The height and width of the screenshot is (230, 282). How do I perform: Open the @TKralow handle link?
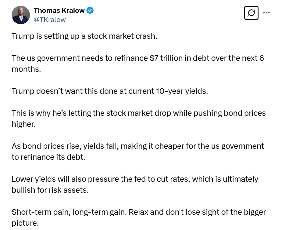(x=50, y=20)
